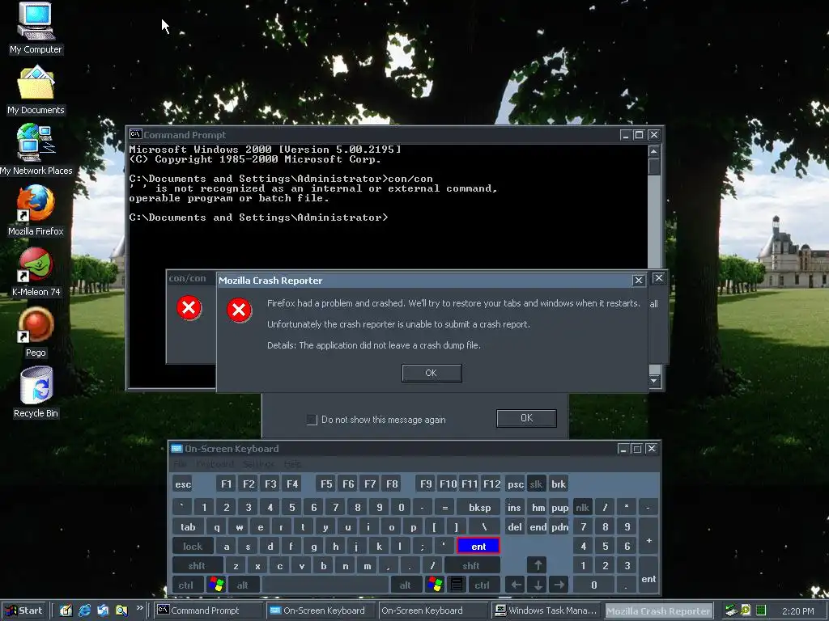This screenshot has width=829, height=621.
Task: Click OK in the Mozilla Crash Reporter dialog
Action: [432, 373]
